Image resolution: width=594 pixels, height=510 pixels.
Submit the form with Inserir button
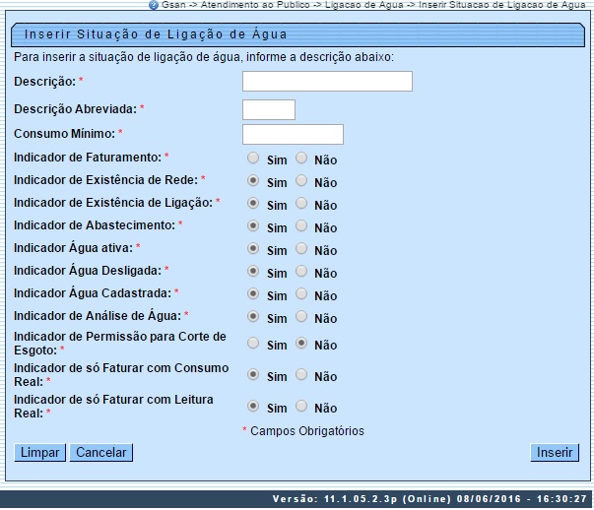[x=555, y=453]
